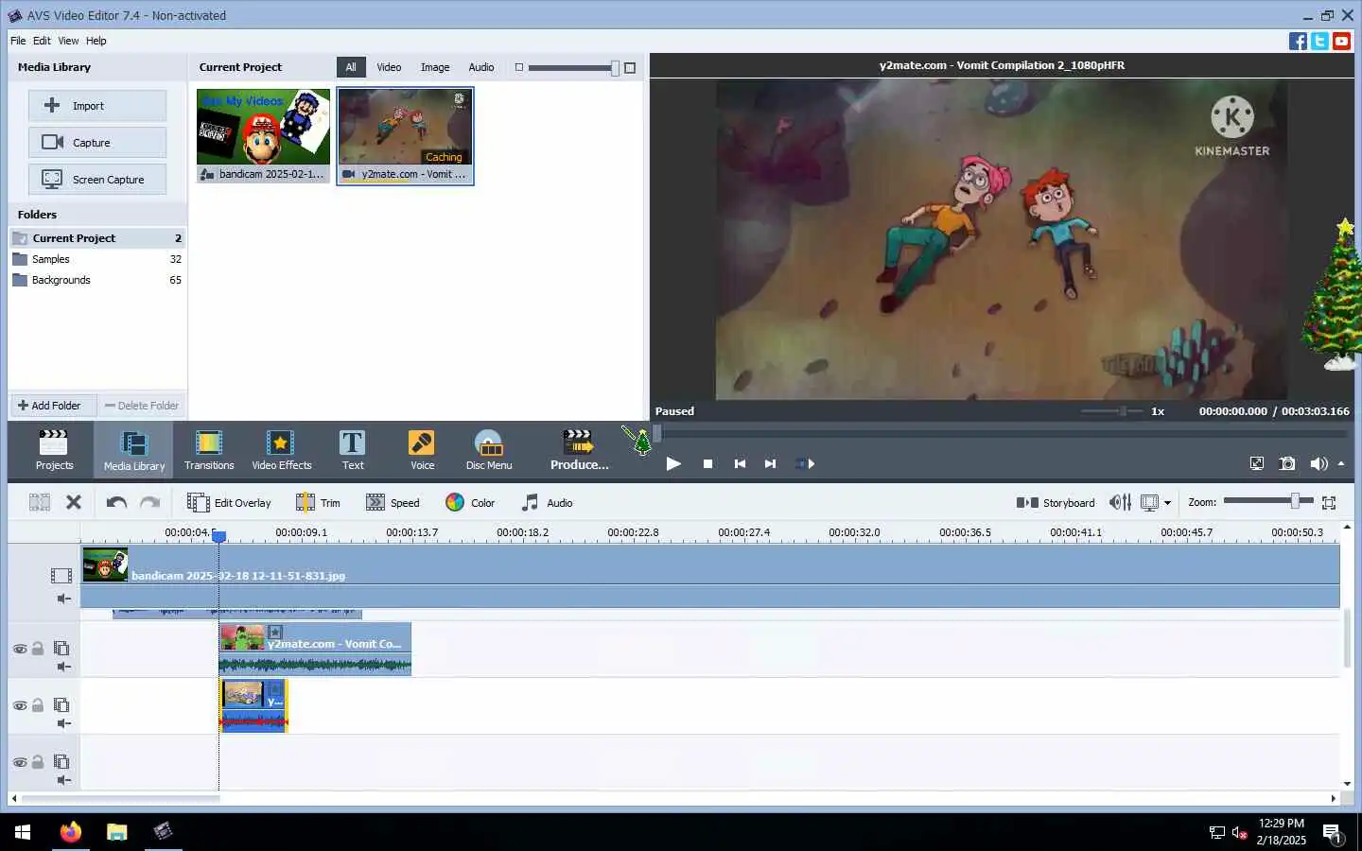Open the Projects panel
Image resolution: width=1362 pixels, height=851 pixels.
54,450
